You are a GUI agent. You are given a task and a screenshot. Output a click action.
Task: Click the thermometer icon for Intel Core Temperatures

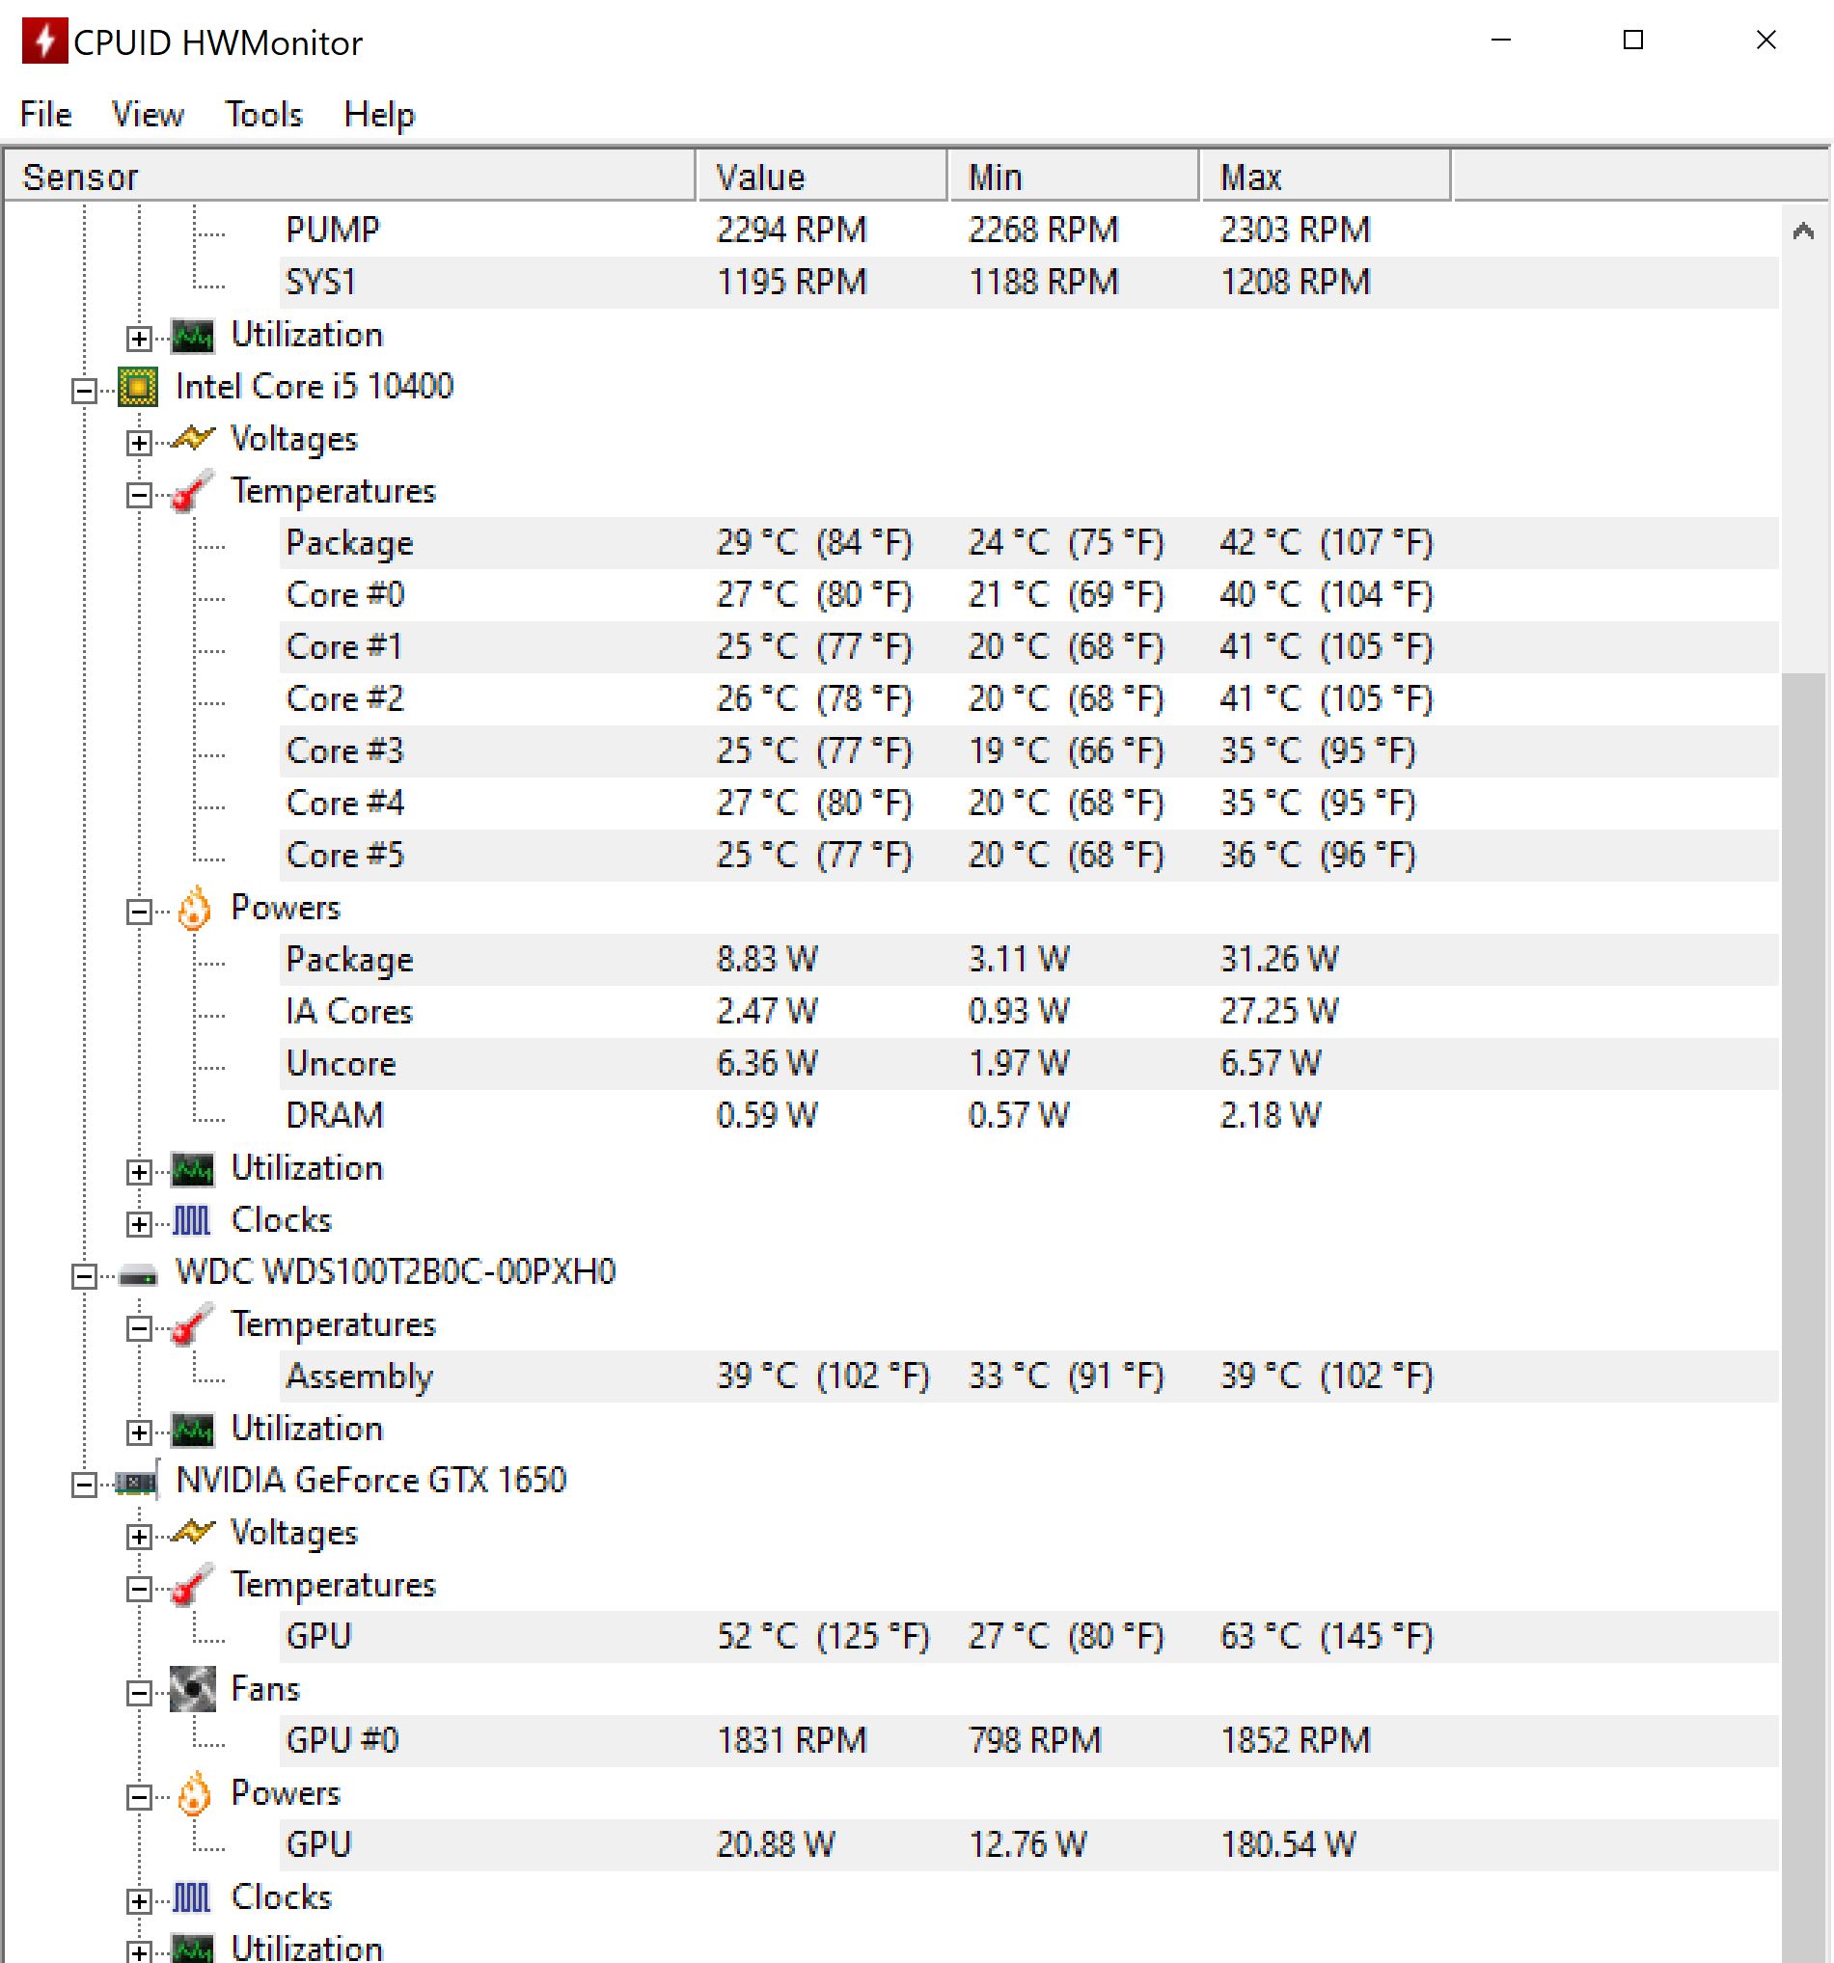point(193,492)
